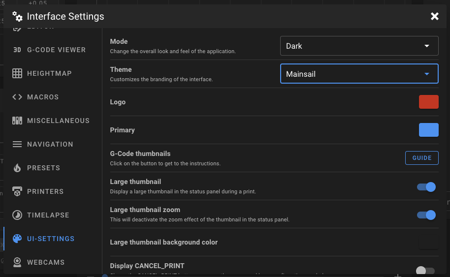The height and width of the screenshot is (277, 450).
Task: Click the Timelapse clock icon
Action: point(17,215)
